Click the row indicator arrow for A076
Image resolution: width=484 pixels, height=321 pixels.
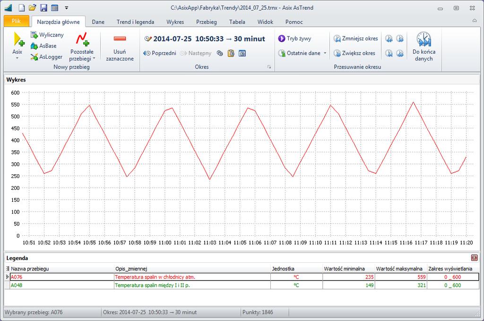point(8,277)
